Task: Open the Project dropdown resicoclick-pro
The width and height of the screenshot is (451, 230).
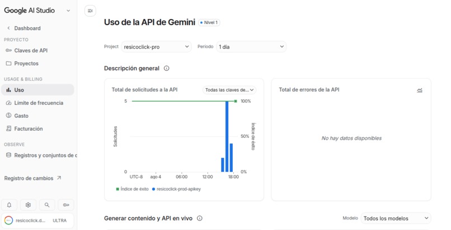Action: click(x=156, y=47)
